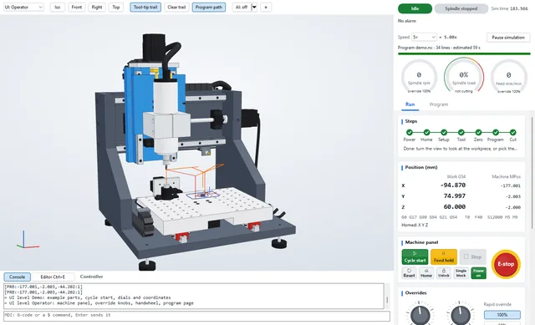The width and height of the screenshot is (535, 325).
Task: Click the small button after AI off
Action: point(266,8)
